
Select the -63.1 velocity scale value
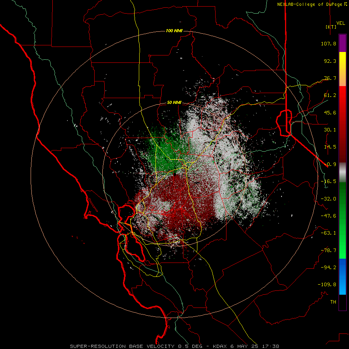point(328,233)
